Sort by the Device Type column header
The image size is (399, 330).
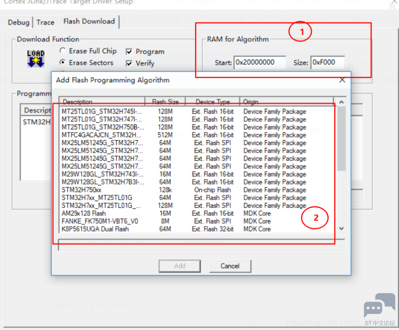[x=213, y=101]
